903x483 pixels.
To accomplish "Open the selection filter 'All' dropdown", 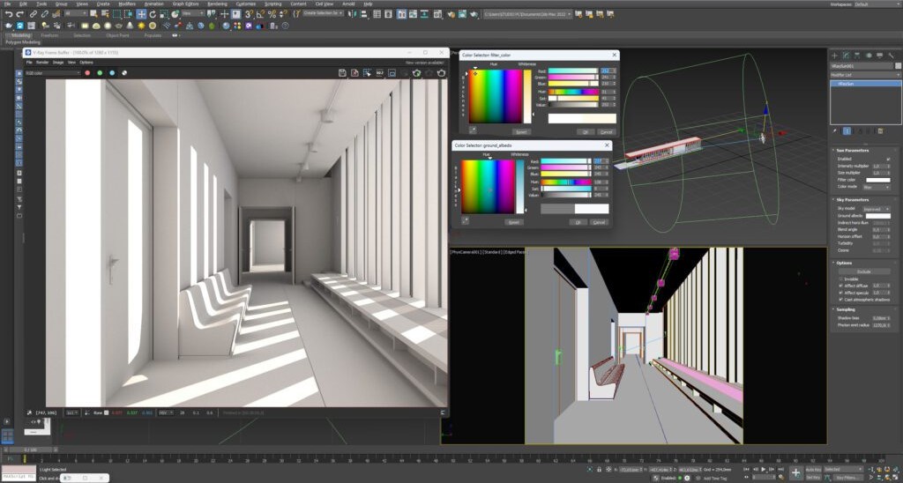I will pyautogui.click(x=76, y=13).
